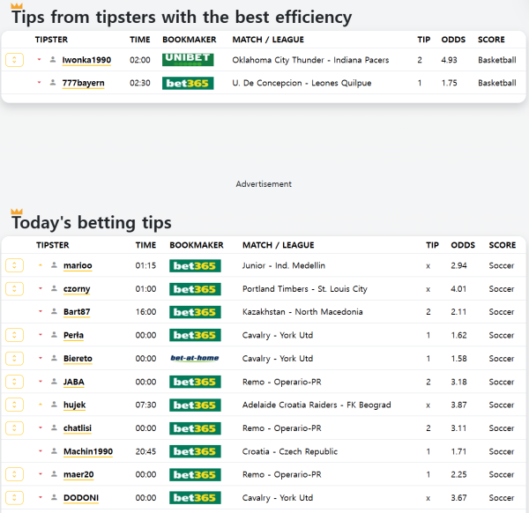
Task: Click bet365 logo in Machin1990 row
Action: 195,451
